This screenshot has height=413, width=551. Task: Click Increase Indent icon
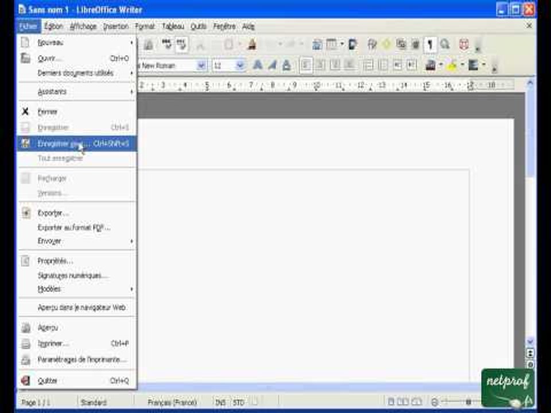[x=412, y=65]
